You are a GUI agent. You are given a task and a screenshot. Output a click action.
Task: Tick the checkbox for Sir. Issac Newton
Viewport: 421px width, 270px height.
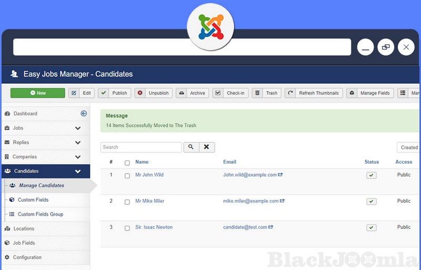click(x=127, y=228)
